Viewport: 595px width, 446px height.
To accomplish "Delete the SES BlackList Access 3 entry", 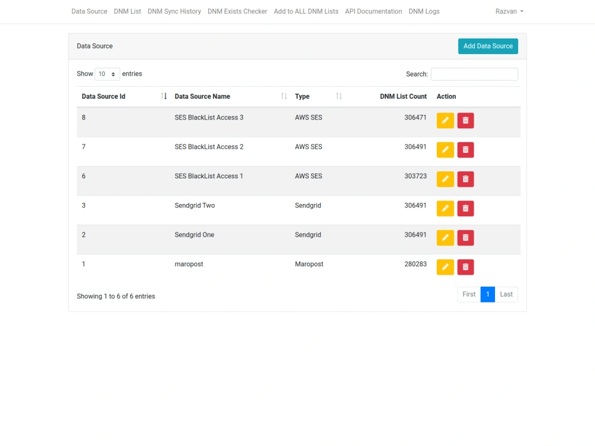I will coord(465,120).
